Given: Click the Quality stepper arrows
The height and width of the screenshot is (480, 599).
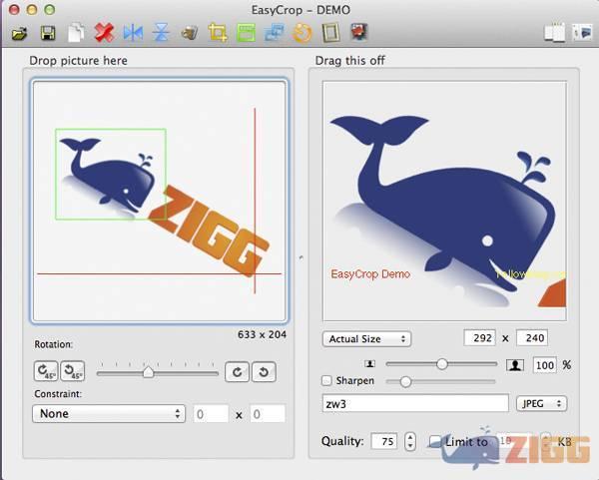Looking at the screenshot, I should pos(410,441).
